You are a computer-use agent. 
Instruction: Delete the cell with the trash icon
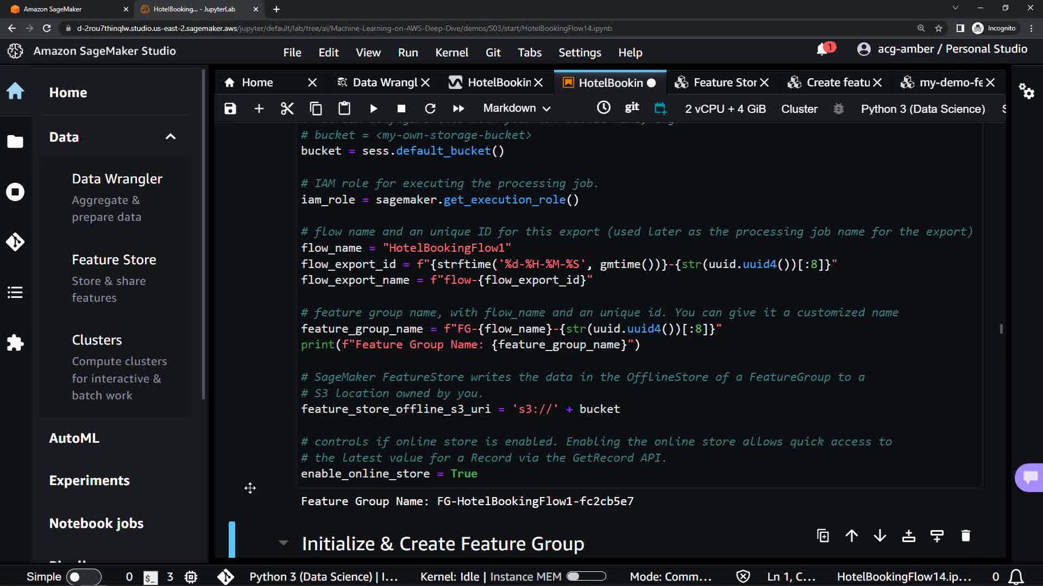tap(965, 536)
